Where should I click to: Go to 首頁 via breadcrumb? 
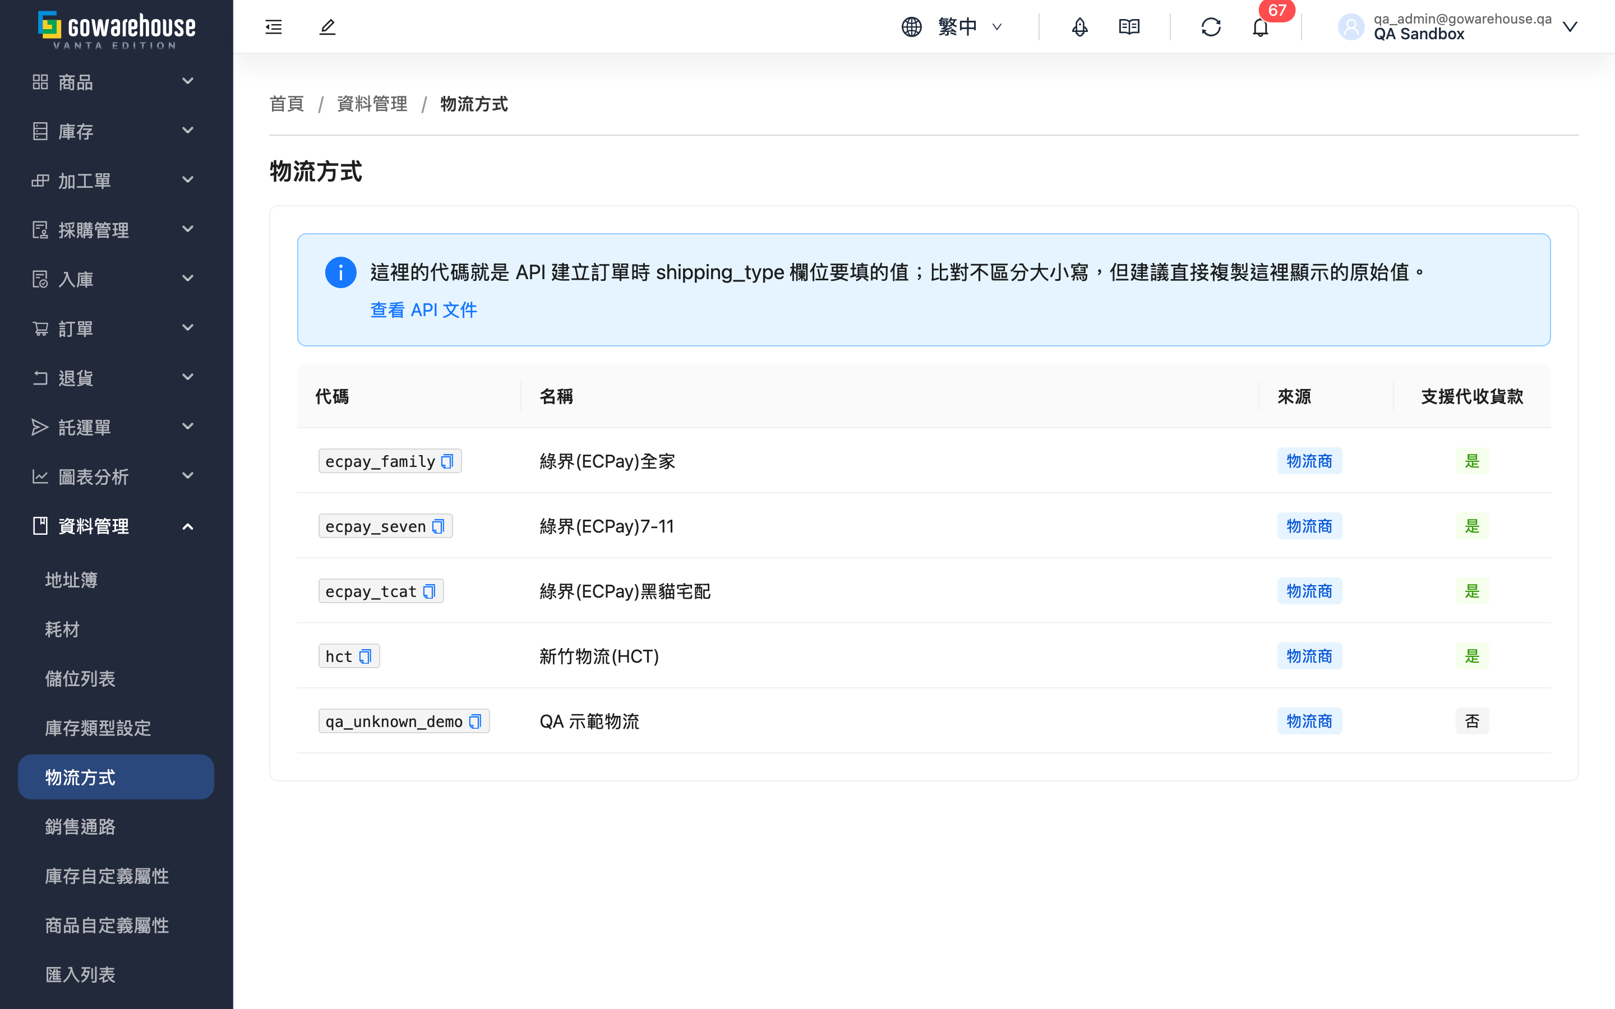tap(287, 104)
